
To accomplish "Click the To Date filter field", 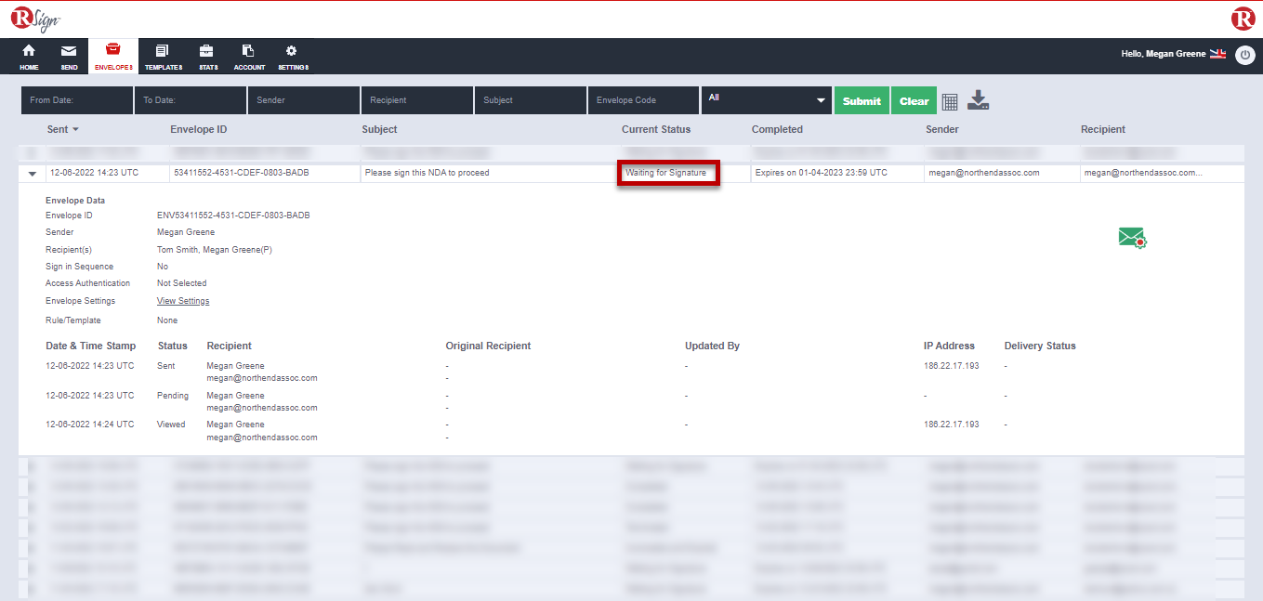I will pos(191,100).
